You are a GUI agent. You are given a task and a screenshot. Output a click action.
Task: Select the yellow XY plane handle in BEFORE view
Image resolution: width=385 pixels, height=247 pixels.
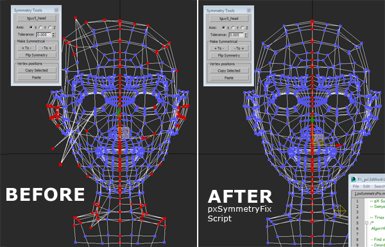point(124,132)
